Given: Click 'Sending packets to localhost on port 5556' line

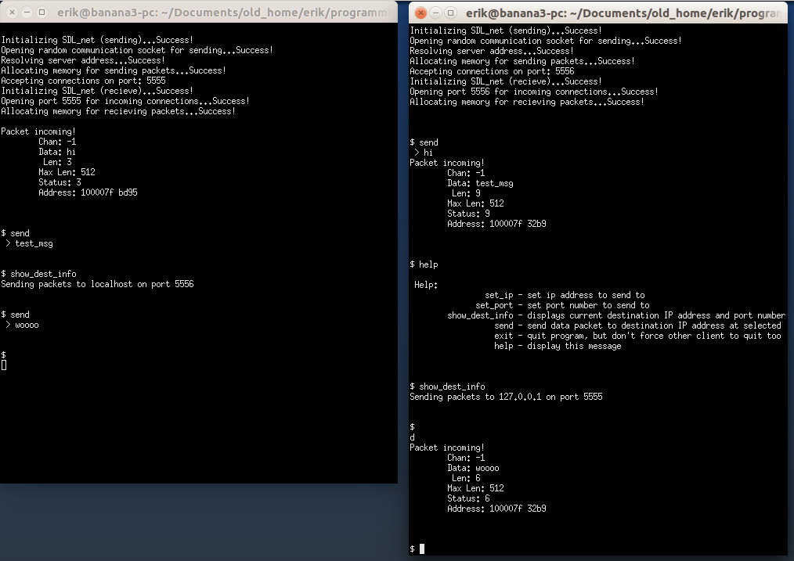Looking at the screenshot, I should point(97,284).
